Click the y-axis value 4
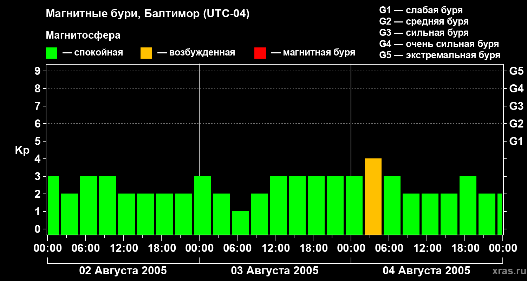 click(38, 159)
